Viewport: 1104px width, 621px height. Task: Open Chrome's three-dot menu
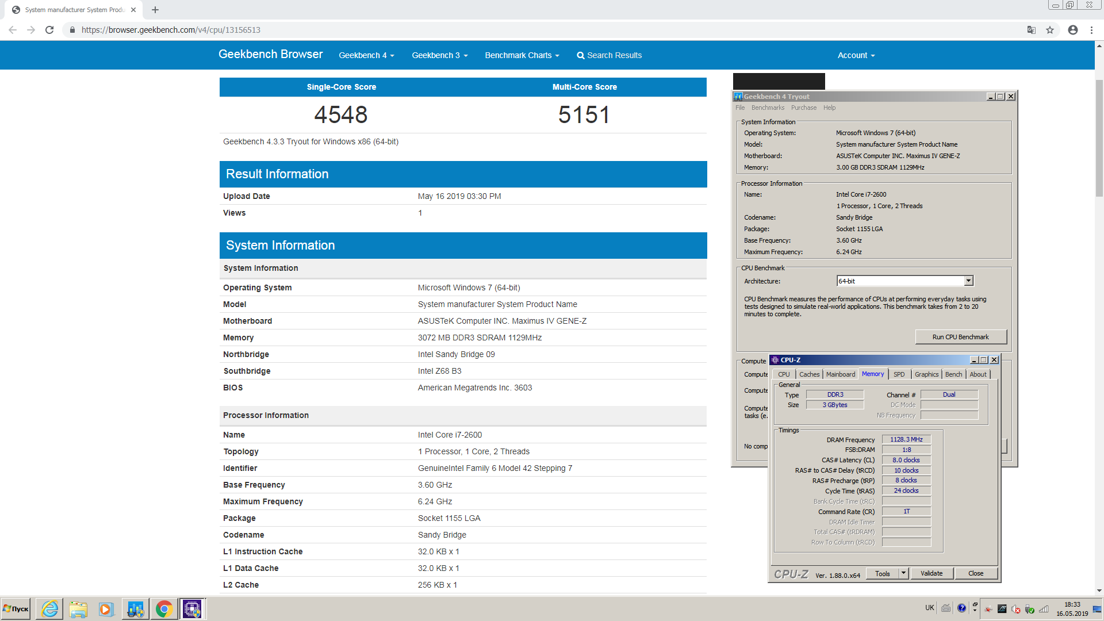(x=1091, y=30)
